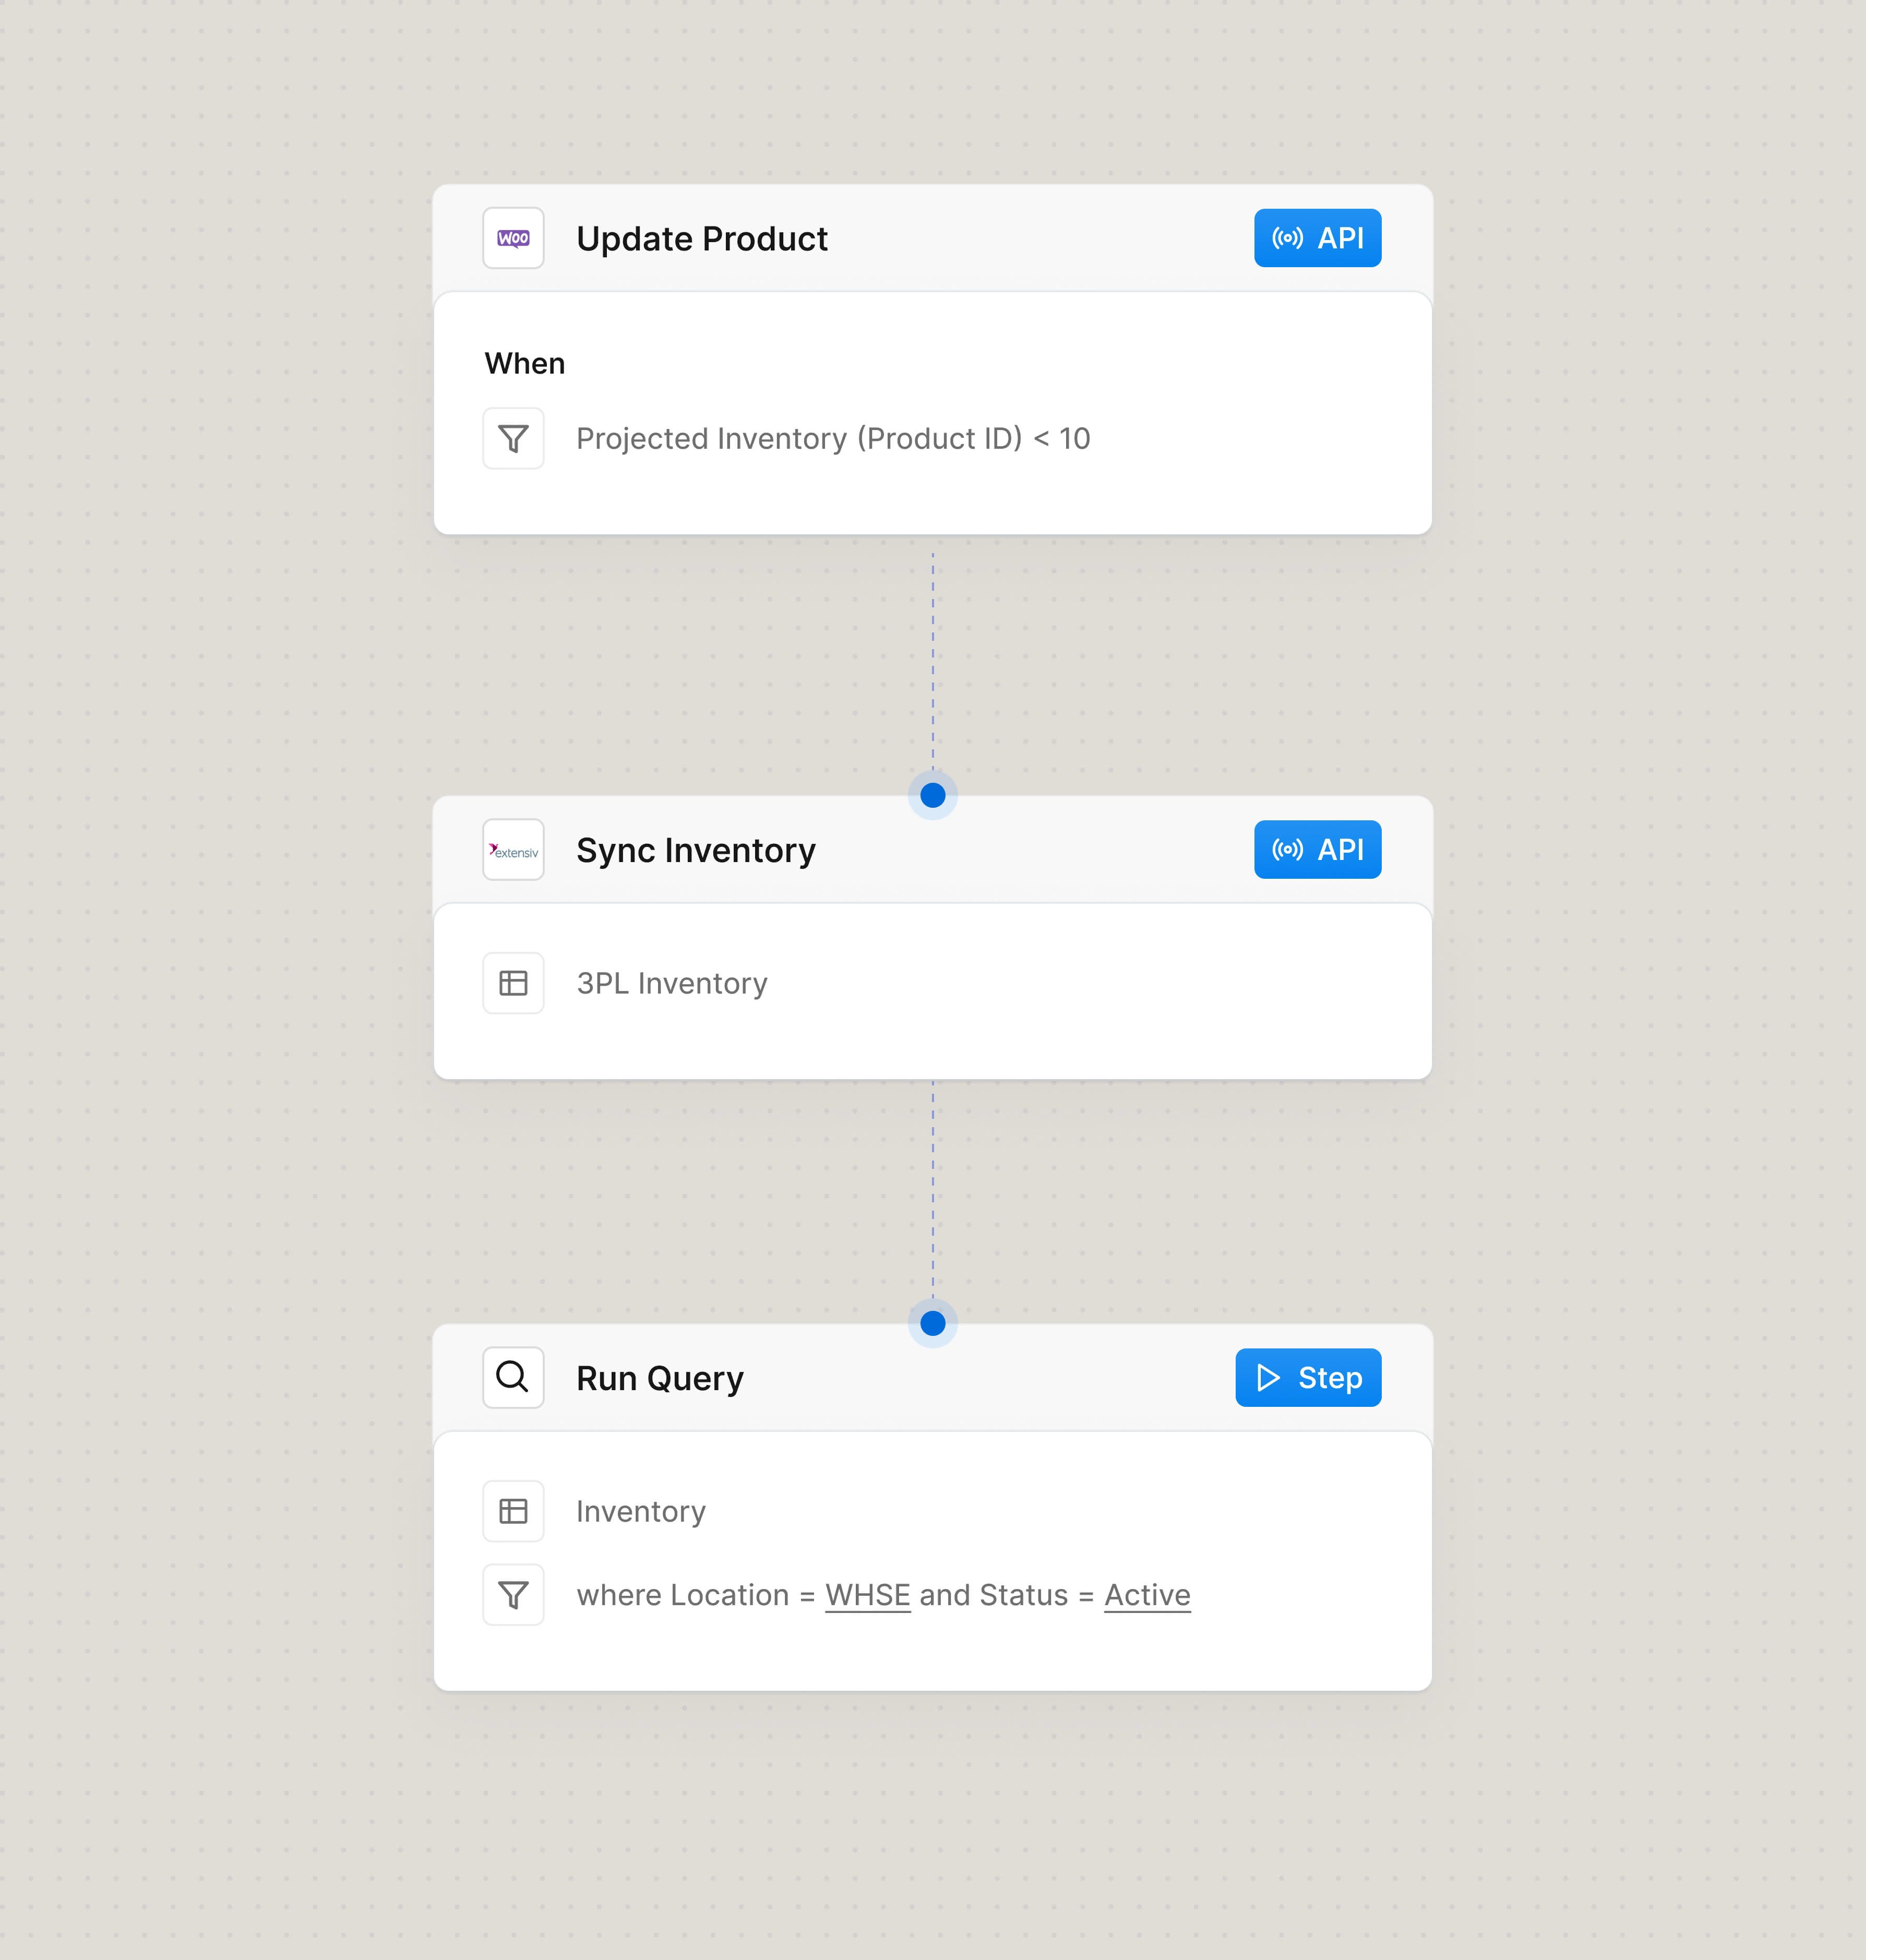This screenshot has width=1889, height=1960.
Task: Open the WHSE link in the where clause
Action: 867,1594
